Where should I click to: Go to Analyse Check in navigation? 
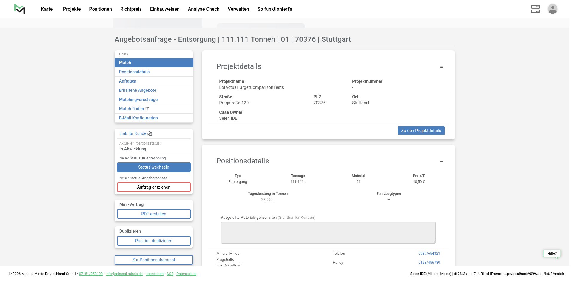[x=204, y=9]
